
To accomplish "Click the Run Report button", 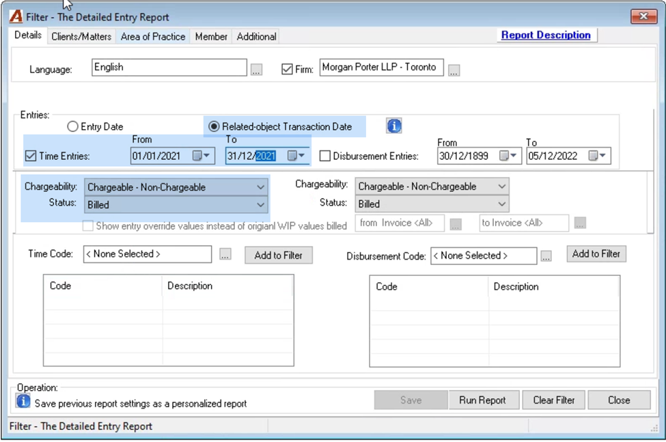I will 483,400.
